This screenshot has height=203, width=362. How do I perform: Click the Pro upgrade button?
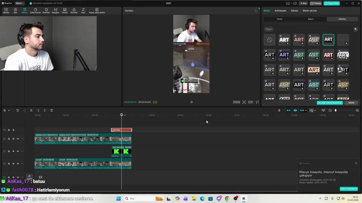[x=304, y=3]
